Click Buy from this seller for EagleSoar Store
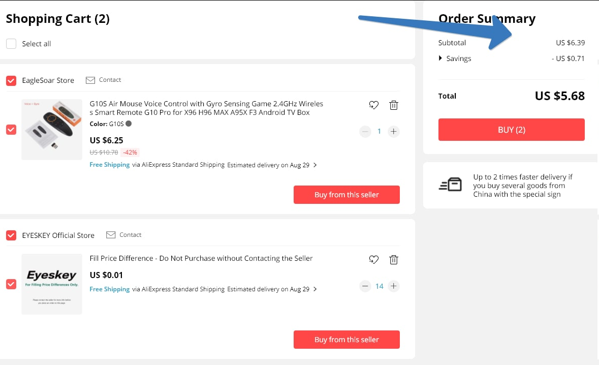The image size is (599, 365). [x=346, y=195]
